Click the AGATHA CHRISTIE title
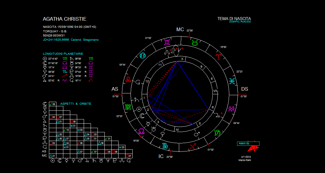Image resolution: width=325 pixels, height=173 pixels. (x=65, y=19)
